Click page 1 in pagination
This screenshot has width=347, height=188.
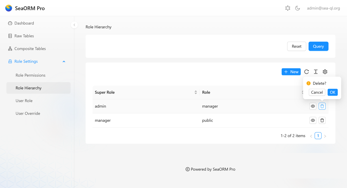pos(318,136)
